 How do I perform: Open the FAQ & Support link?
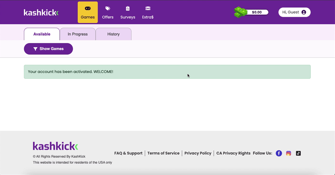click(128, 153)
